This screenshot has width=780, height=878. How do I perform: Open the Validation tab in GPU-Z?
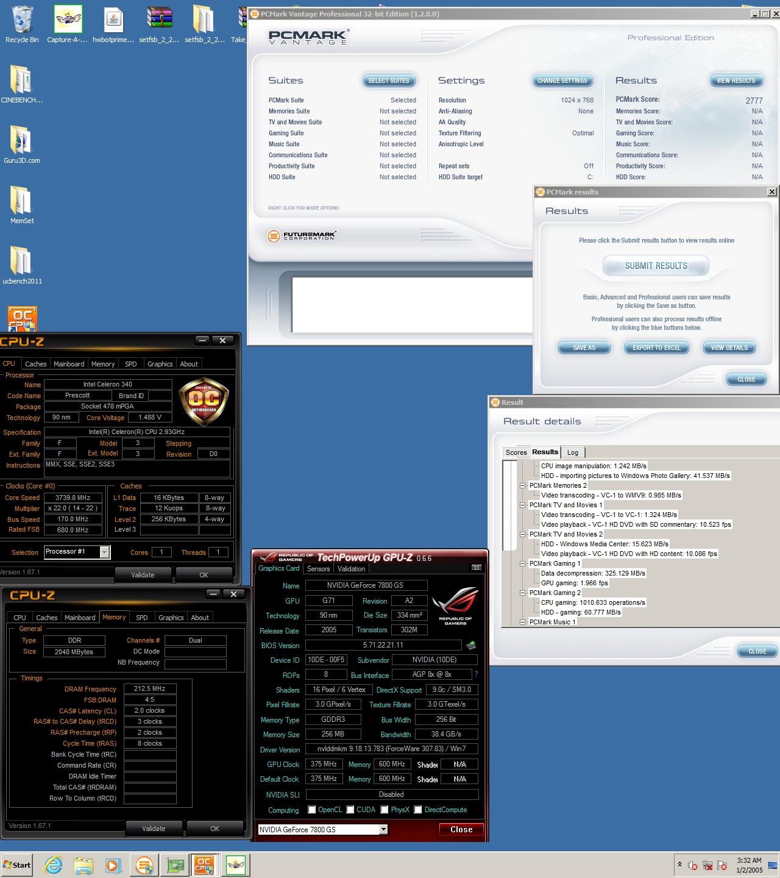click(352, 569)
